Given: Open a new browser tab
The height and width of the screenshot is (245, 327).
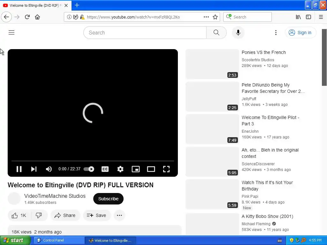Looking at the screenshot, I should pyautogui.click(x=77, y=5).
